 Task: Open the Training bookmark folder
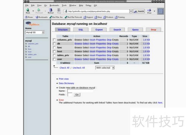[x=120, y=17]
